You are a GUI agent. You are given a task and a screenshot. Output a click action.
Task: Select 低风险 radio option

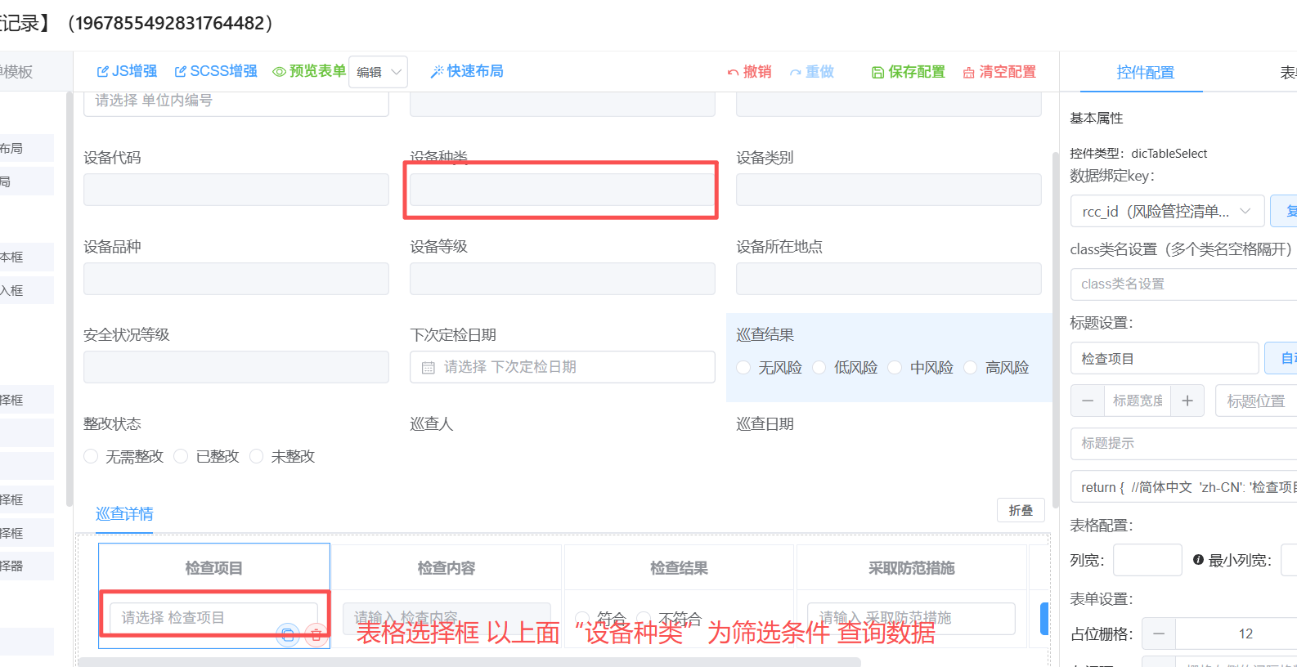[x=819, y=368]
